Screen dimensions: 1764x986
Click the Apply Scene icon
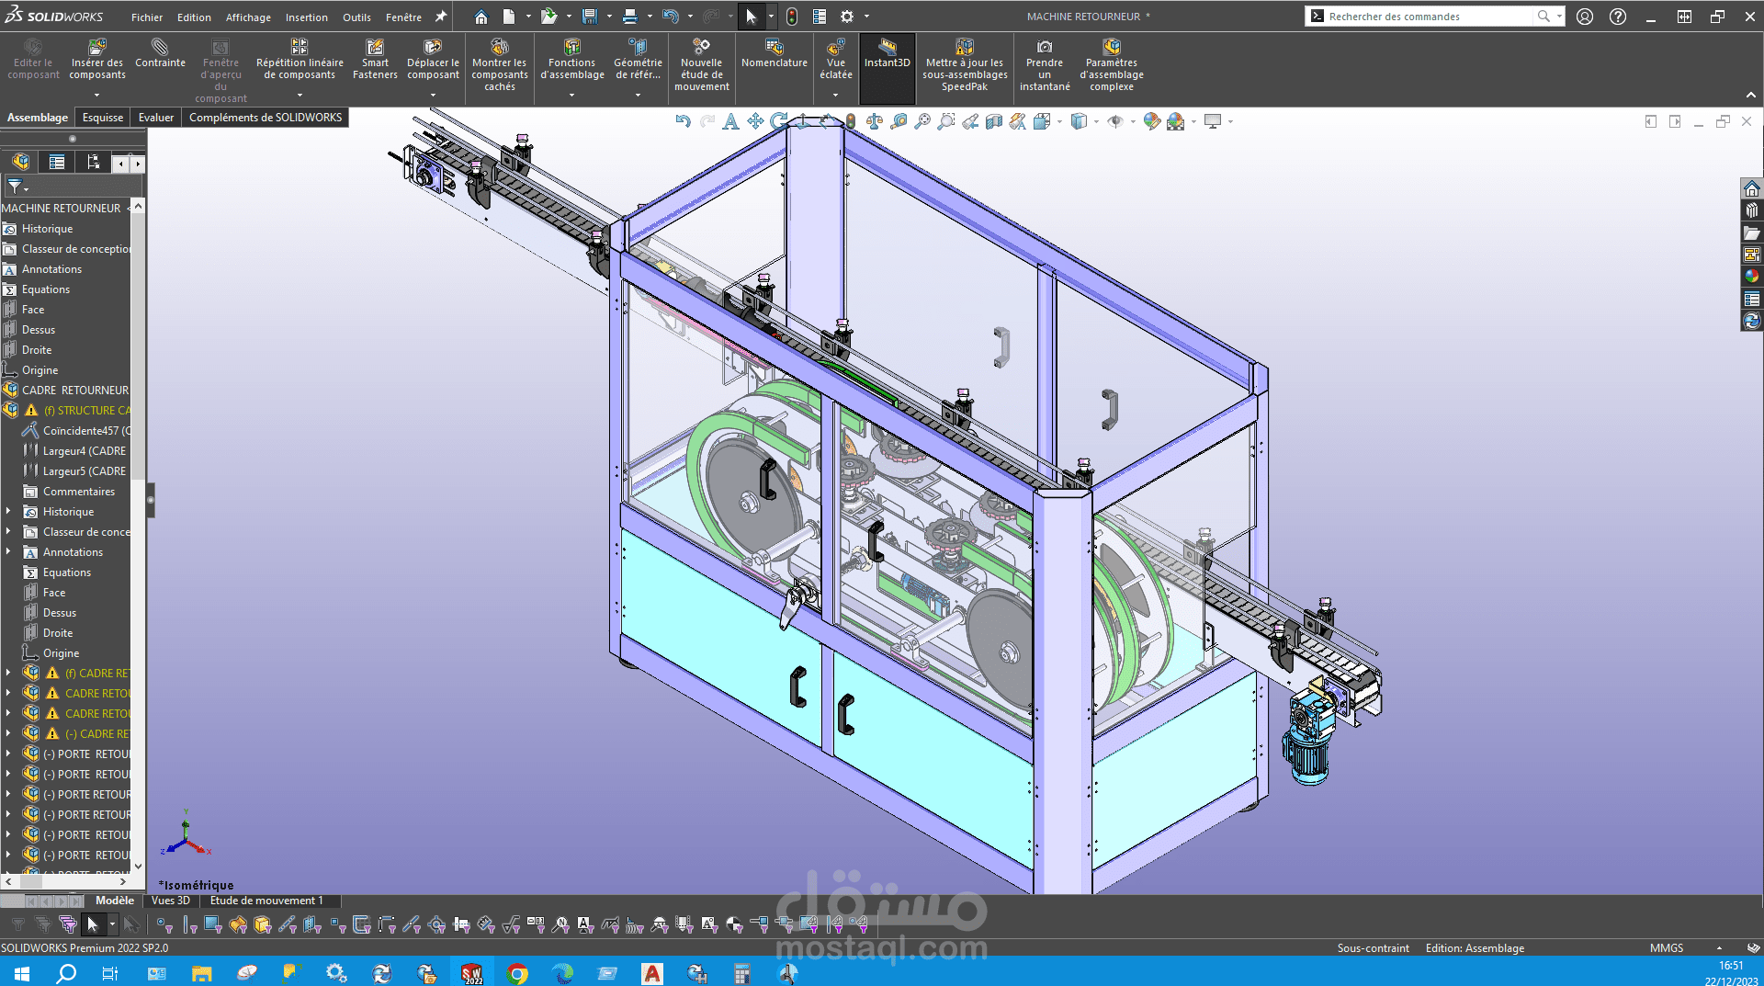click(x=1176, y=121)
